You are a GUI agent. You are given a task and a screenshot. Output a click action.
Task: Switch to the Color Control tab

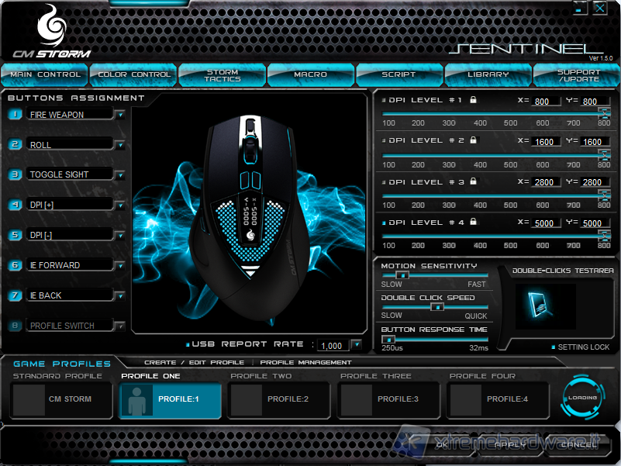tap(134, 74)
